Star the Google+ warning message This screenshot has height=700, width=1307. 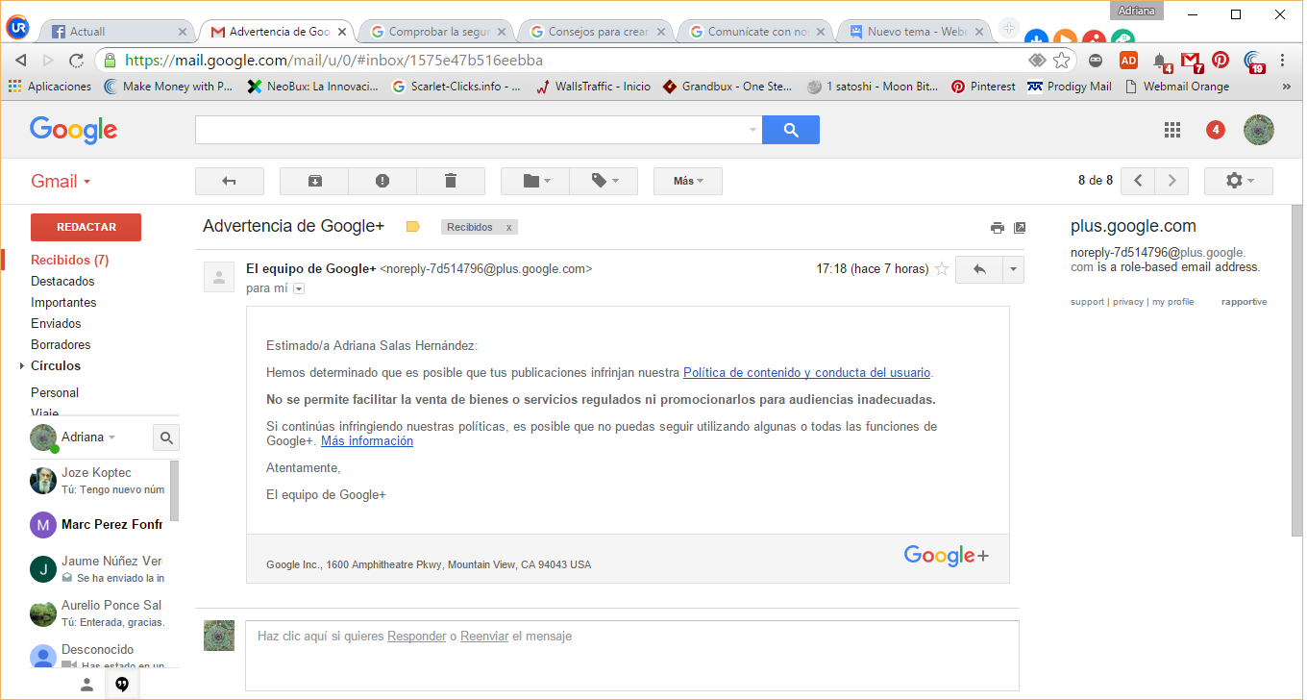942,269
